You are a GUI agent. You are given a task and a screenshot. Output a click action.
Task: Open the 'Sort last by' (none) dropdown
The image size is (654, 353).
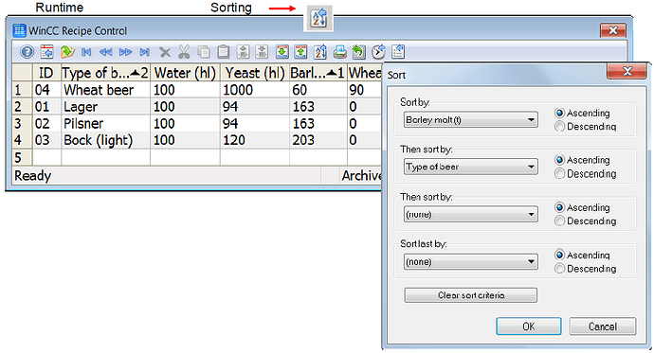pyautogui.click(x=470, y=262)
